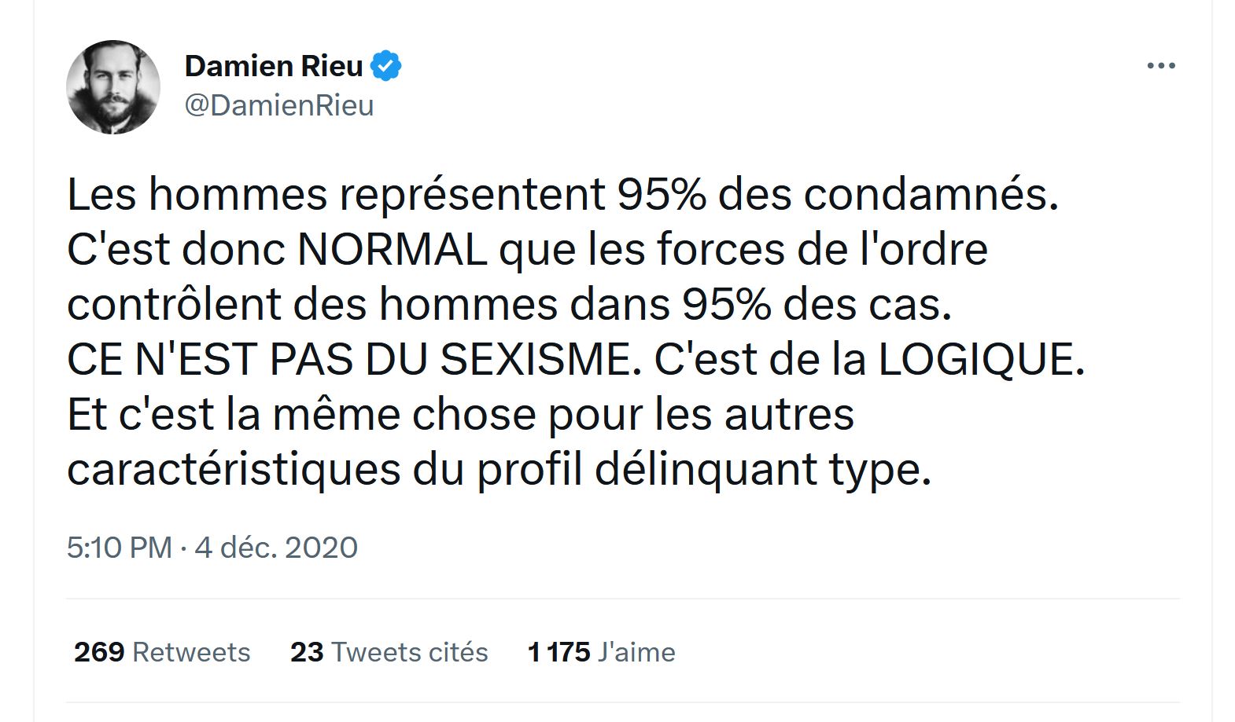
Task: Click the 4 déc. 2020 date
Action: tap(276, 548)
